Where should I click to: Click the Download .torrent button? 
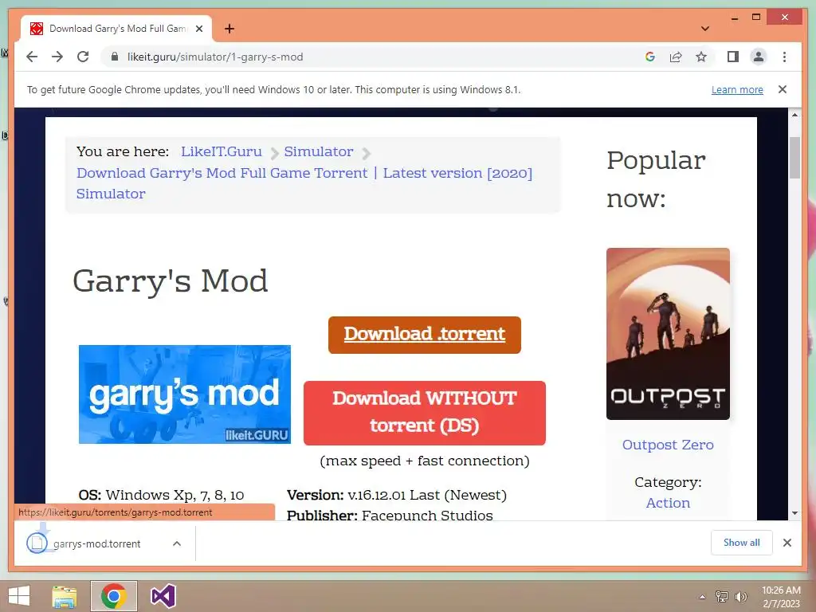424,335
